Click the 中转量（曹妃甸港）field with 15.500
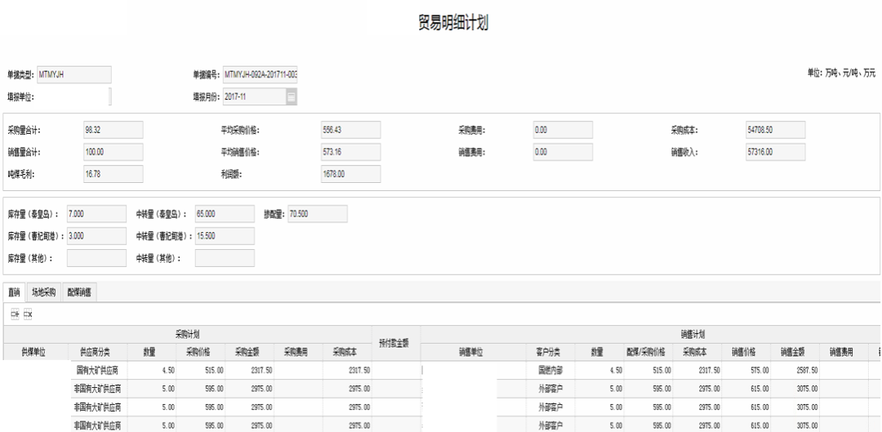The width and height of the screenshot is (882, 432). (225, 236)
